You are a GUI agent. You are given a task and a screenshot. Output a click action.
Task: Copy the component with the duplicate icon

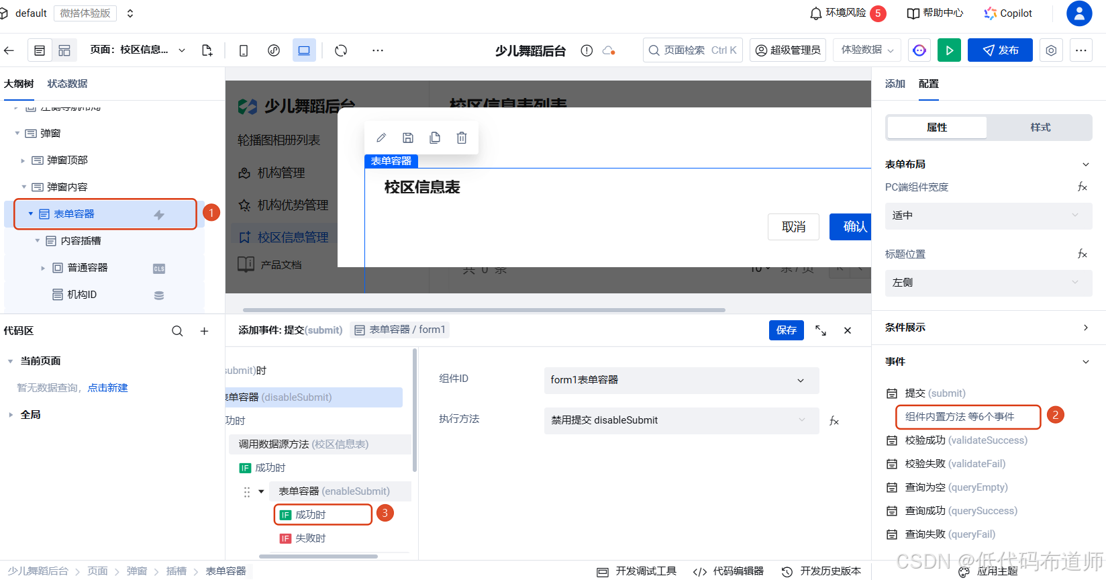[435, 138]
